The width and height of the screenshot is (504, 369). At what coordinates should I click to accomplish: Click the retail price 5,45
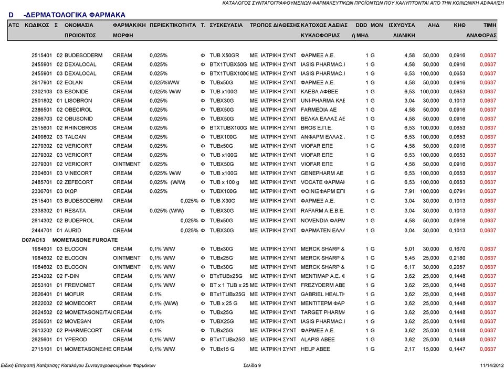pyautogui.click(x=409, y=258)
